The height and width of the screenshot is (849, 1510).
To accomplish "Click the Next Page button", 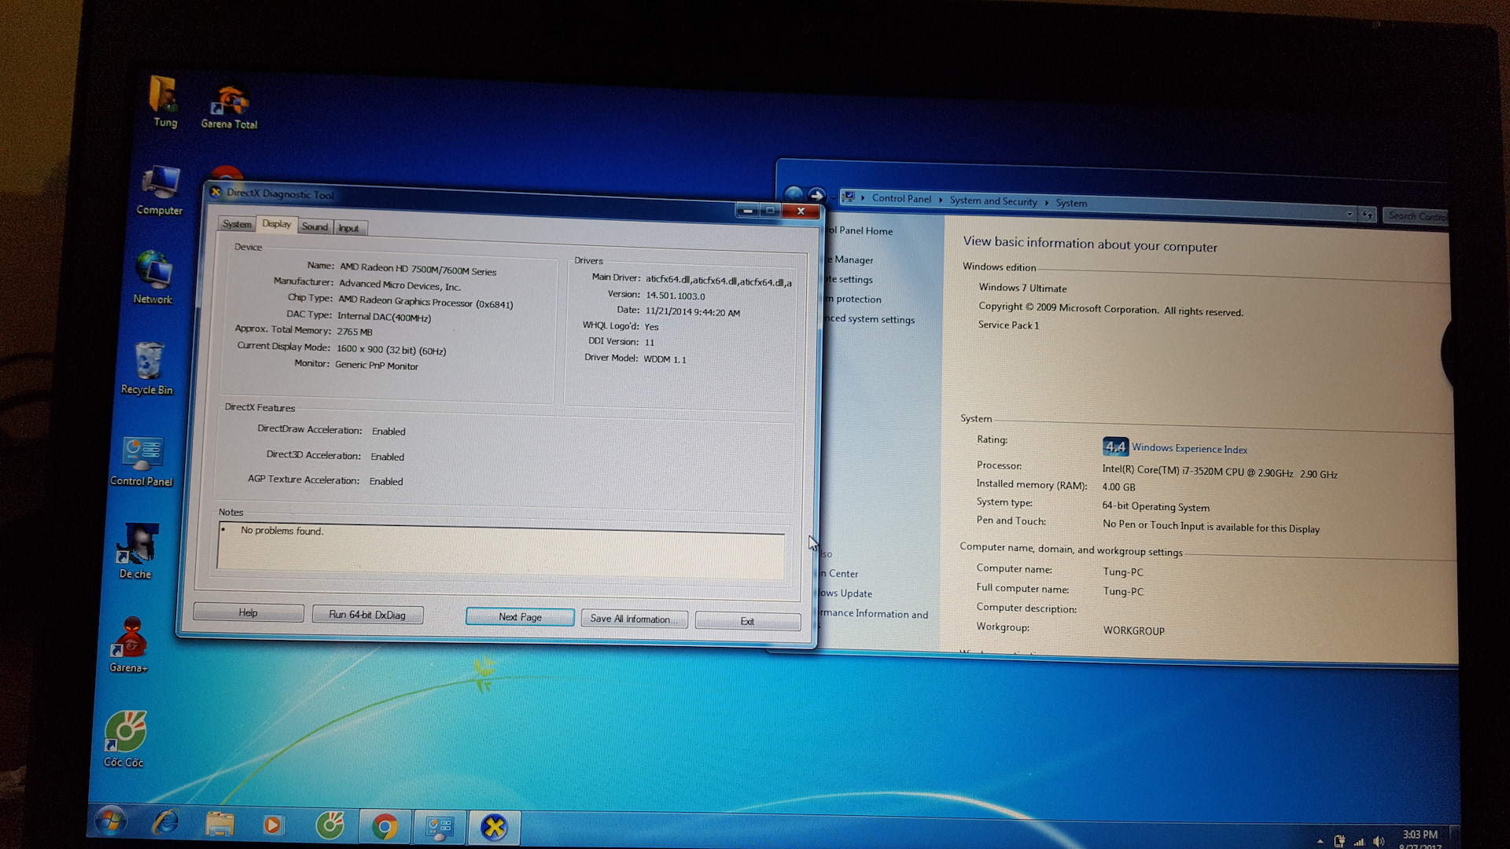I will point(520,617).
